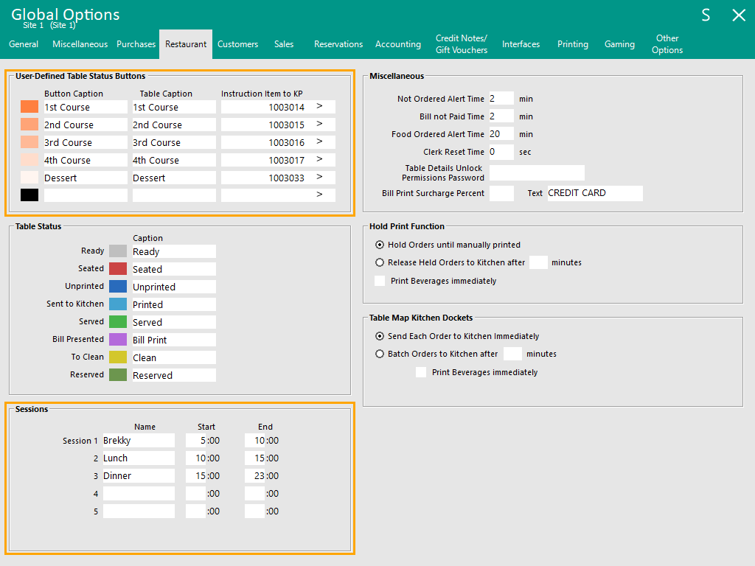Image resolution: width=755 pixels, height=566 pixels.
Task: Go to the Other Options tab
Action: [667, 44]
